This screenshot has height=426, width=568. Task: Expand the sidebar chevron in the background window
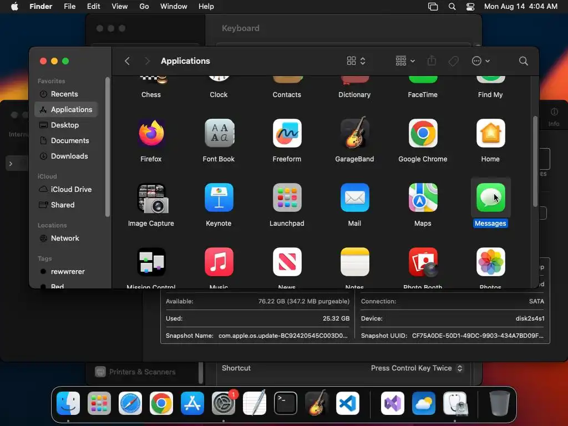click(11, 164)
